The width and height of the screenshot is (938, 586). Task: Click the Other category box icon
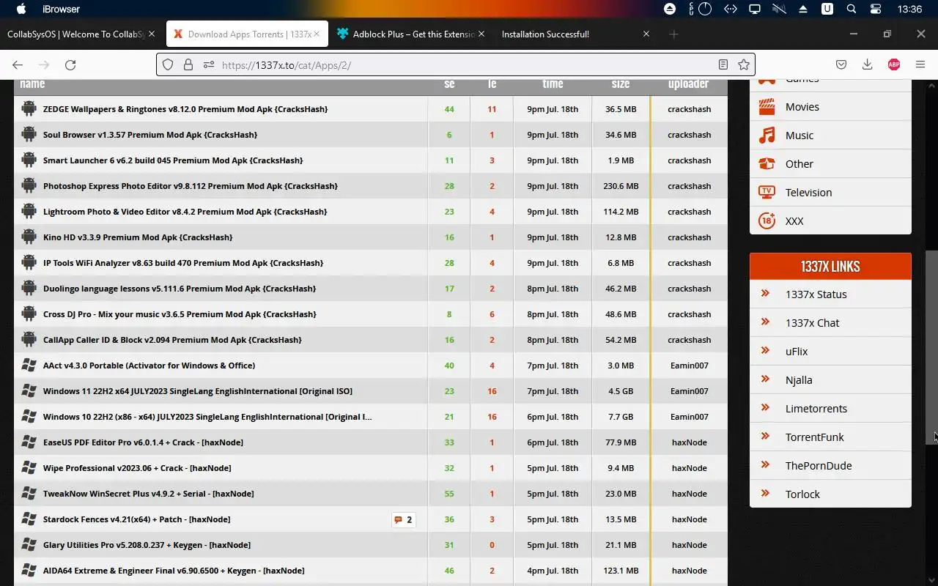tap(767, 164)
